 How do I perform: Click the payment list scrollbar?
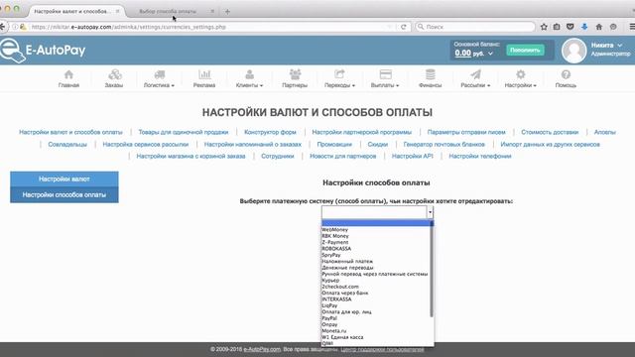pos(432,269)
